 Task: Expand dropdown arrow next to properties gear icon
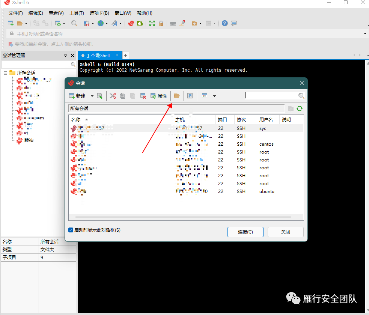64,24
